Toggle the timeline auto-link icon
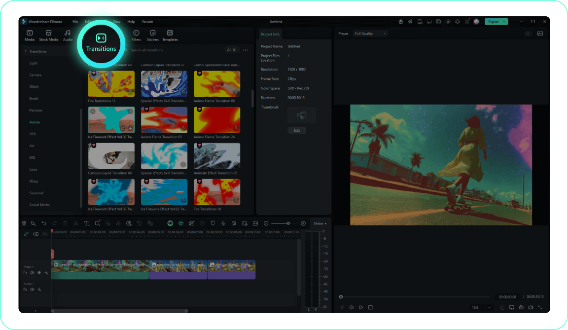Screen dimensions: 568x330 [26, 234]
